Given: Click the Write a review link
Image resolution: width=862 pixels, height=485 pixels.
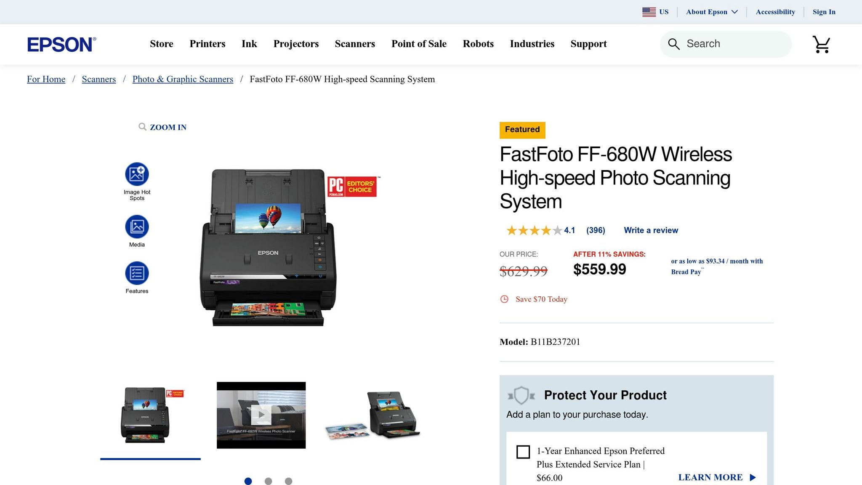Looking at the screenshot, I should [x=651, y=230].
